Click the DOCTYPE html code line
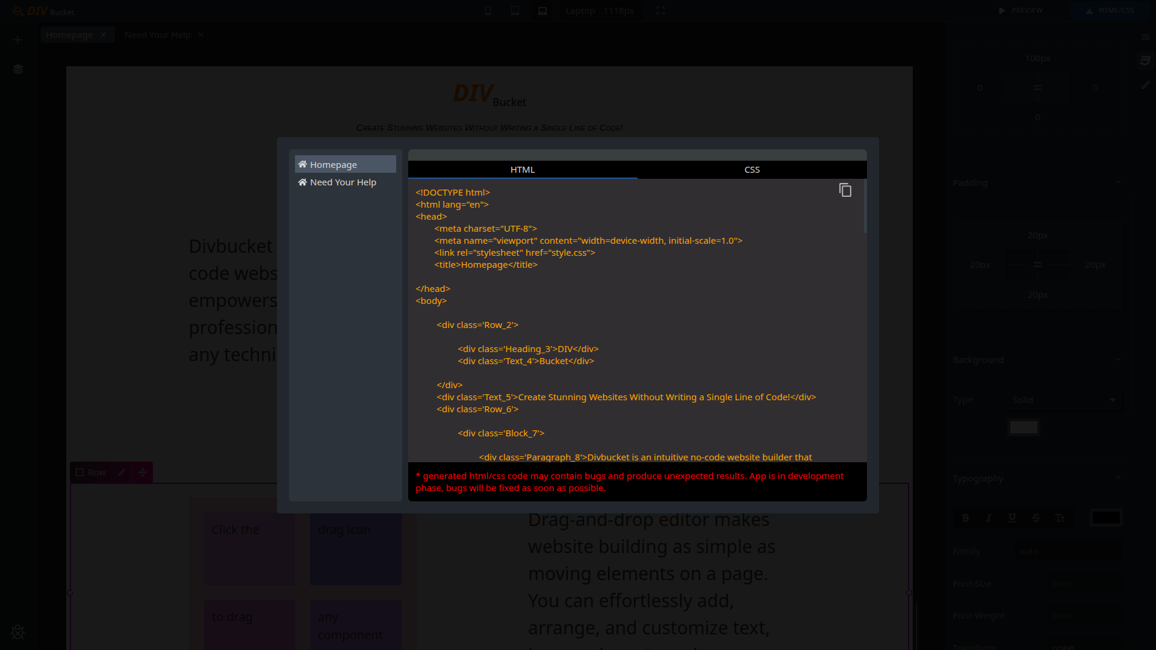 pos(453,193)
